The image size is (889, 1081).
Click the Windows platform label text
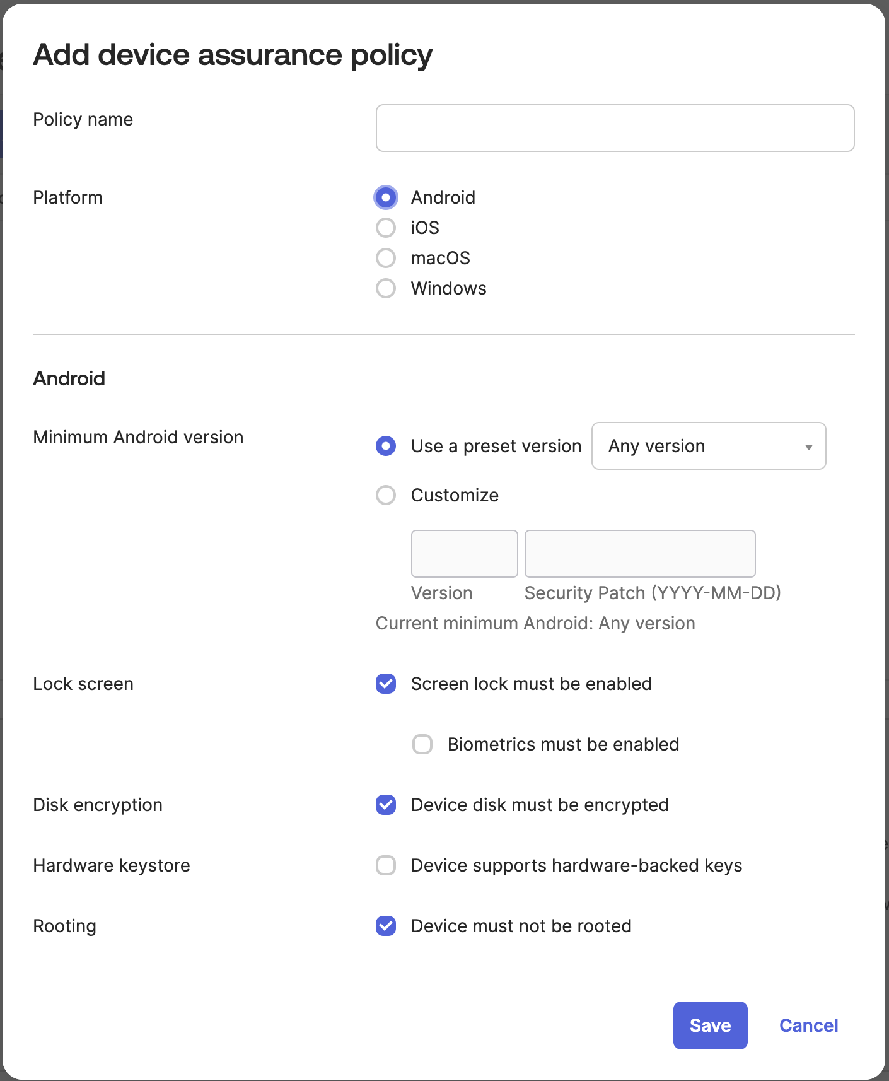click(448, 288)
